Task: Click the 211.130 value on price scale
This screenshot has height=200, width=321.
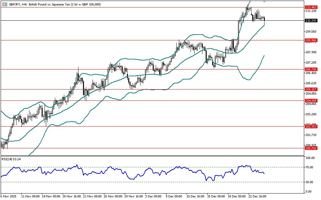Action: point(310,11)
